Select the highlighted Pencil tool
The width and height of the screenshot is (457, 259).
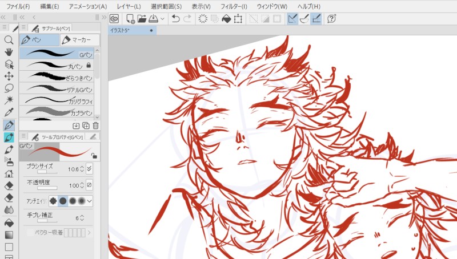click(x=9, y=137)
